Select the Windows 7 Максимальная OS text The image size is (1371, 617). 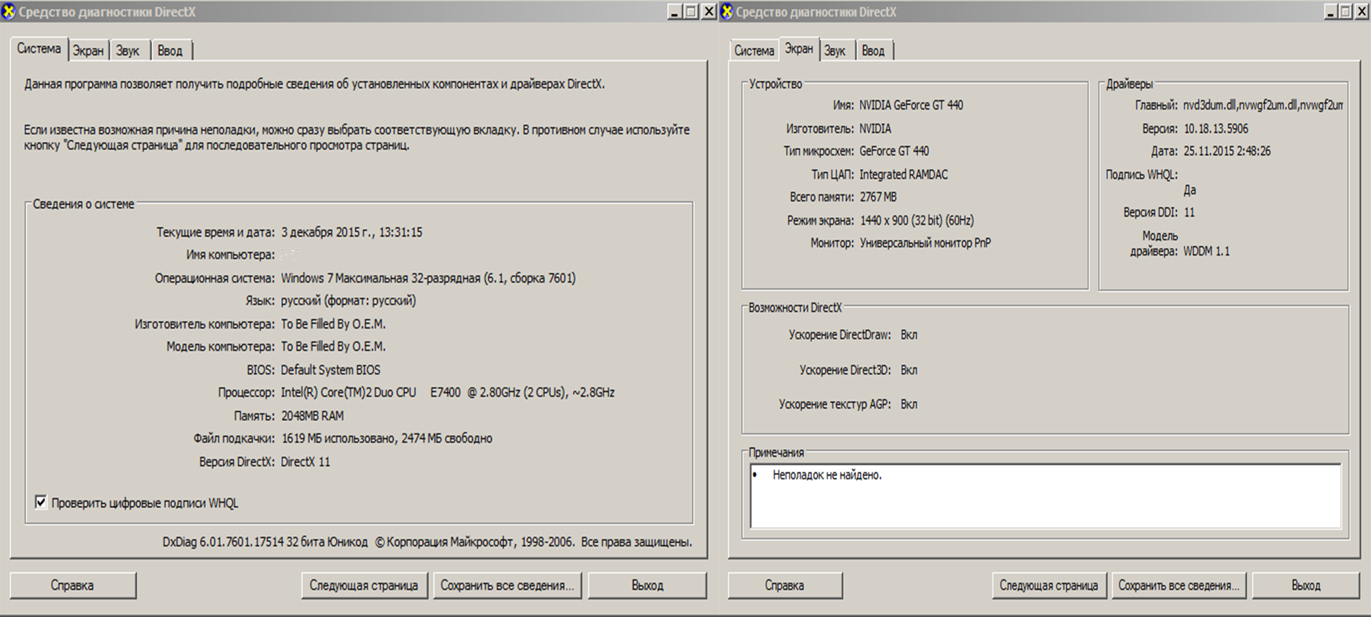click(428, 278)
